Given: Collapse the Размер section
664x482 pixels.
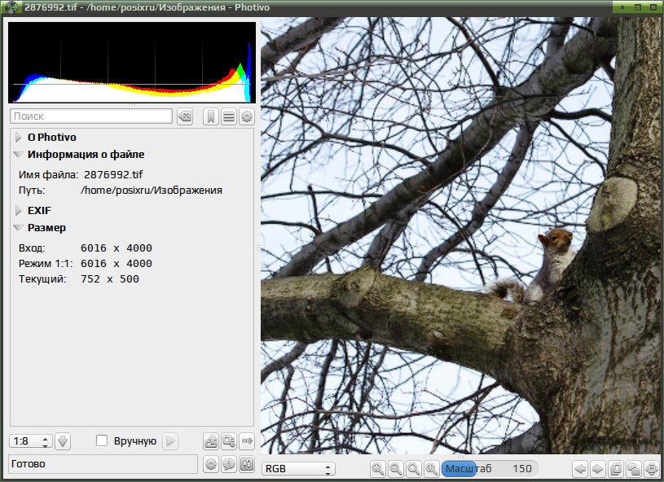Looking at the screenshot, I should pyautogui.click(x=18, y=228).
